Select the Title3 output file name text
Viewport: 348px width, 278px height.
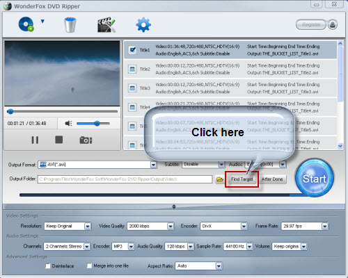pyautogui.click(x=283, y=92)
